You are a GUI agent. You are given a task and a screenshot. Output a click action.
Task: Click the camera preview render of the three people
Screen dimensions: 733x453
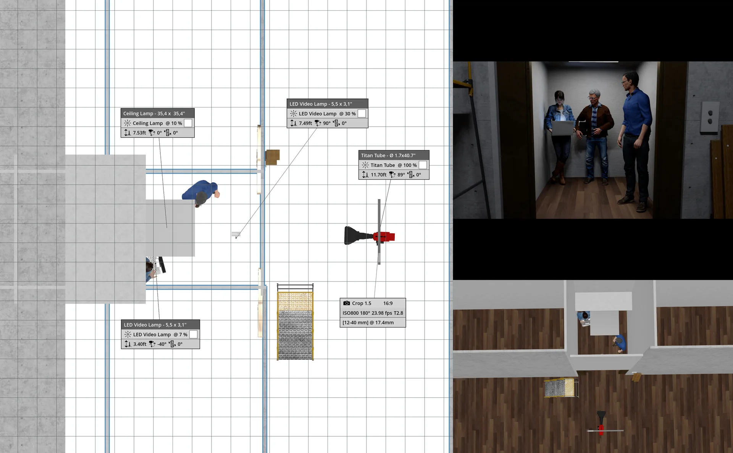point(593,140)
